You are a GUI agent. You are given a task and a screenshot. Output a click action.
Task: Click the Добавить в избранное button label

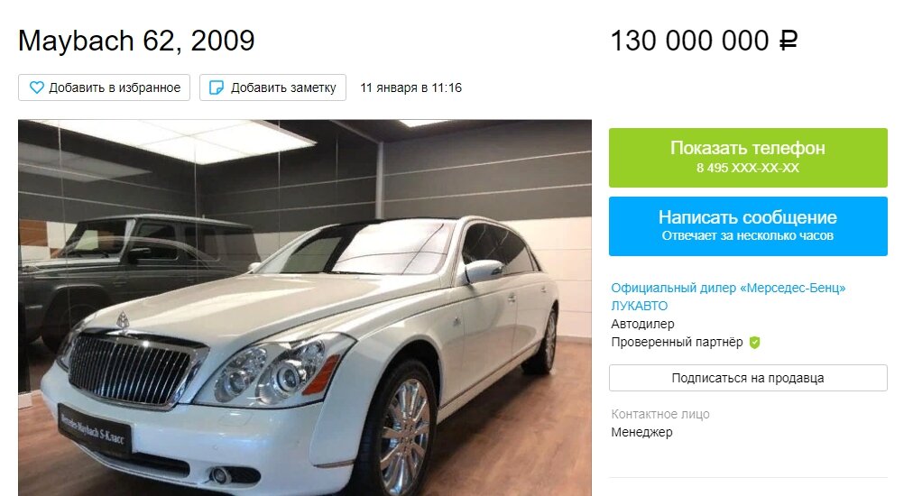pos(115,87)
